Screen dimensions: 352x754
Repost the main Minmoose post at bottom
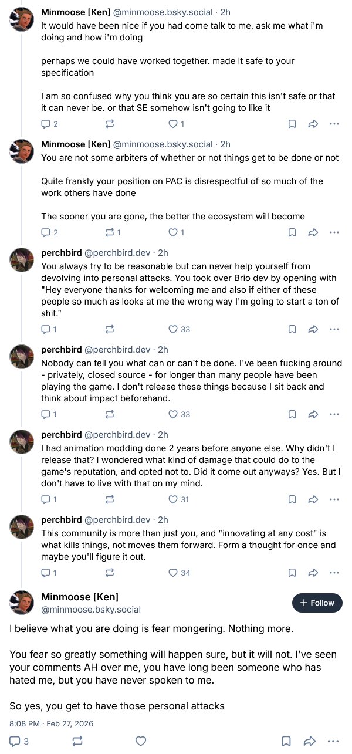(x=77, y=741)
